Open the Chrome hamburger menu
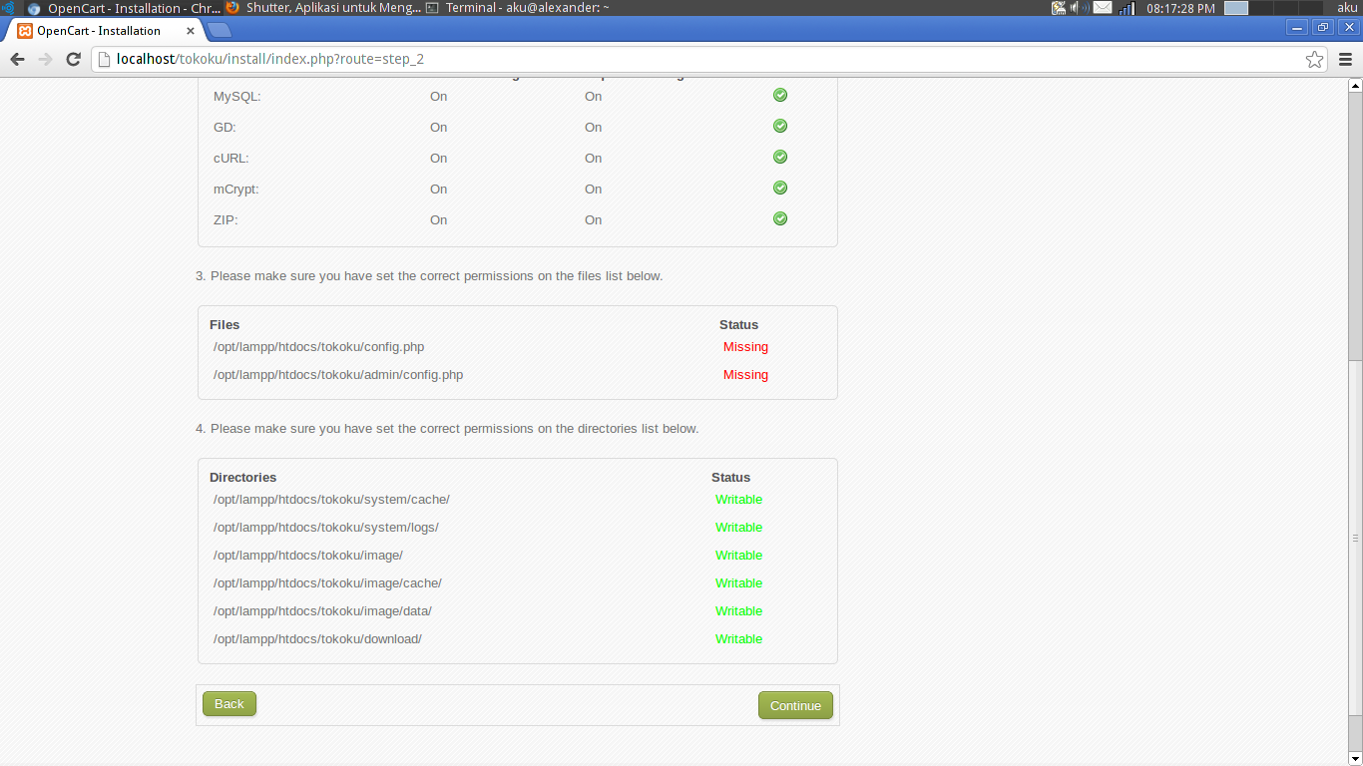 [x=1345, y=59]
